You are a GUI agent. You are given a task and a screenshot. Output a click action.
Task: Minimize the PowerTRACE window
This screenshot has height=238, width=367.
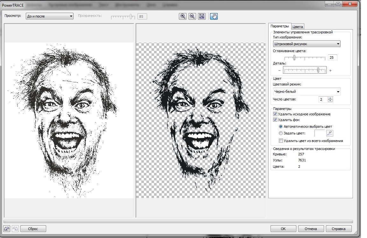[329, 4]
